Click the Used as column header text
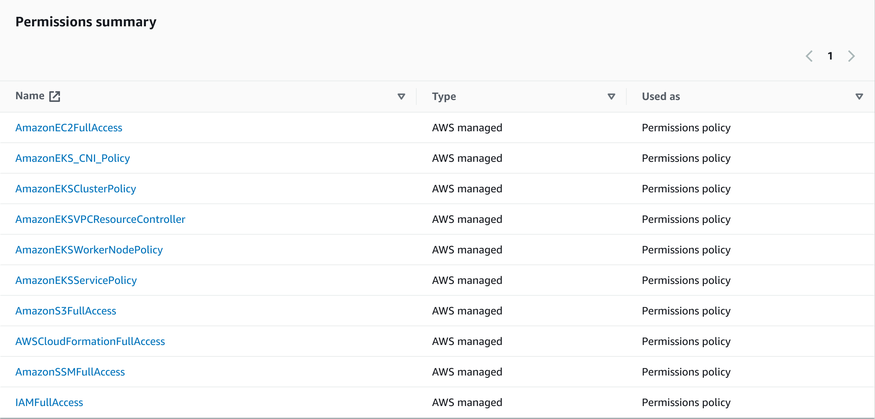This screenshot has height=419, width=875. (x=661, y=97)
